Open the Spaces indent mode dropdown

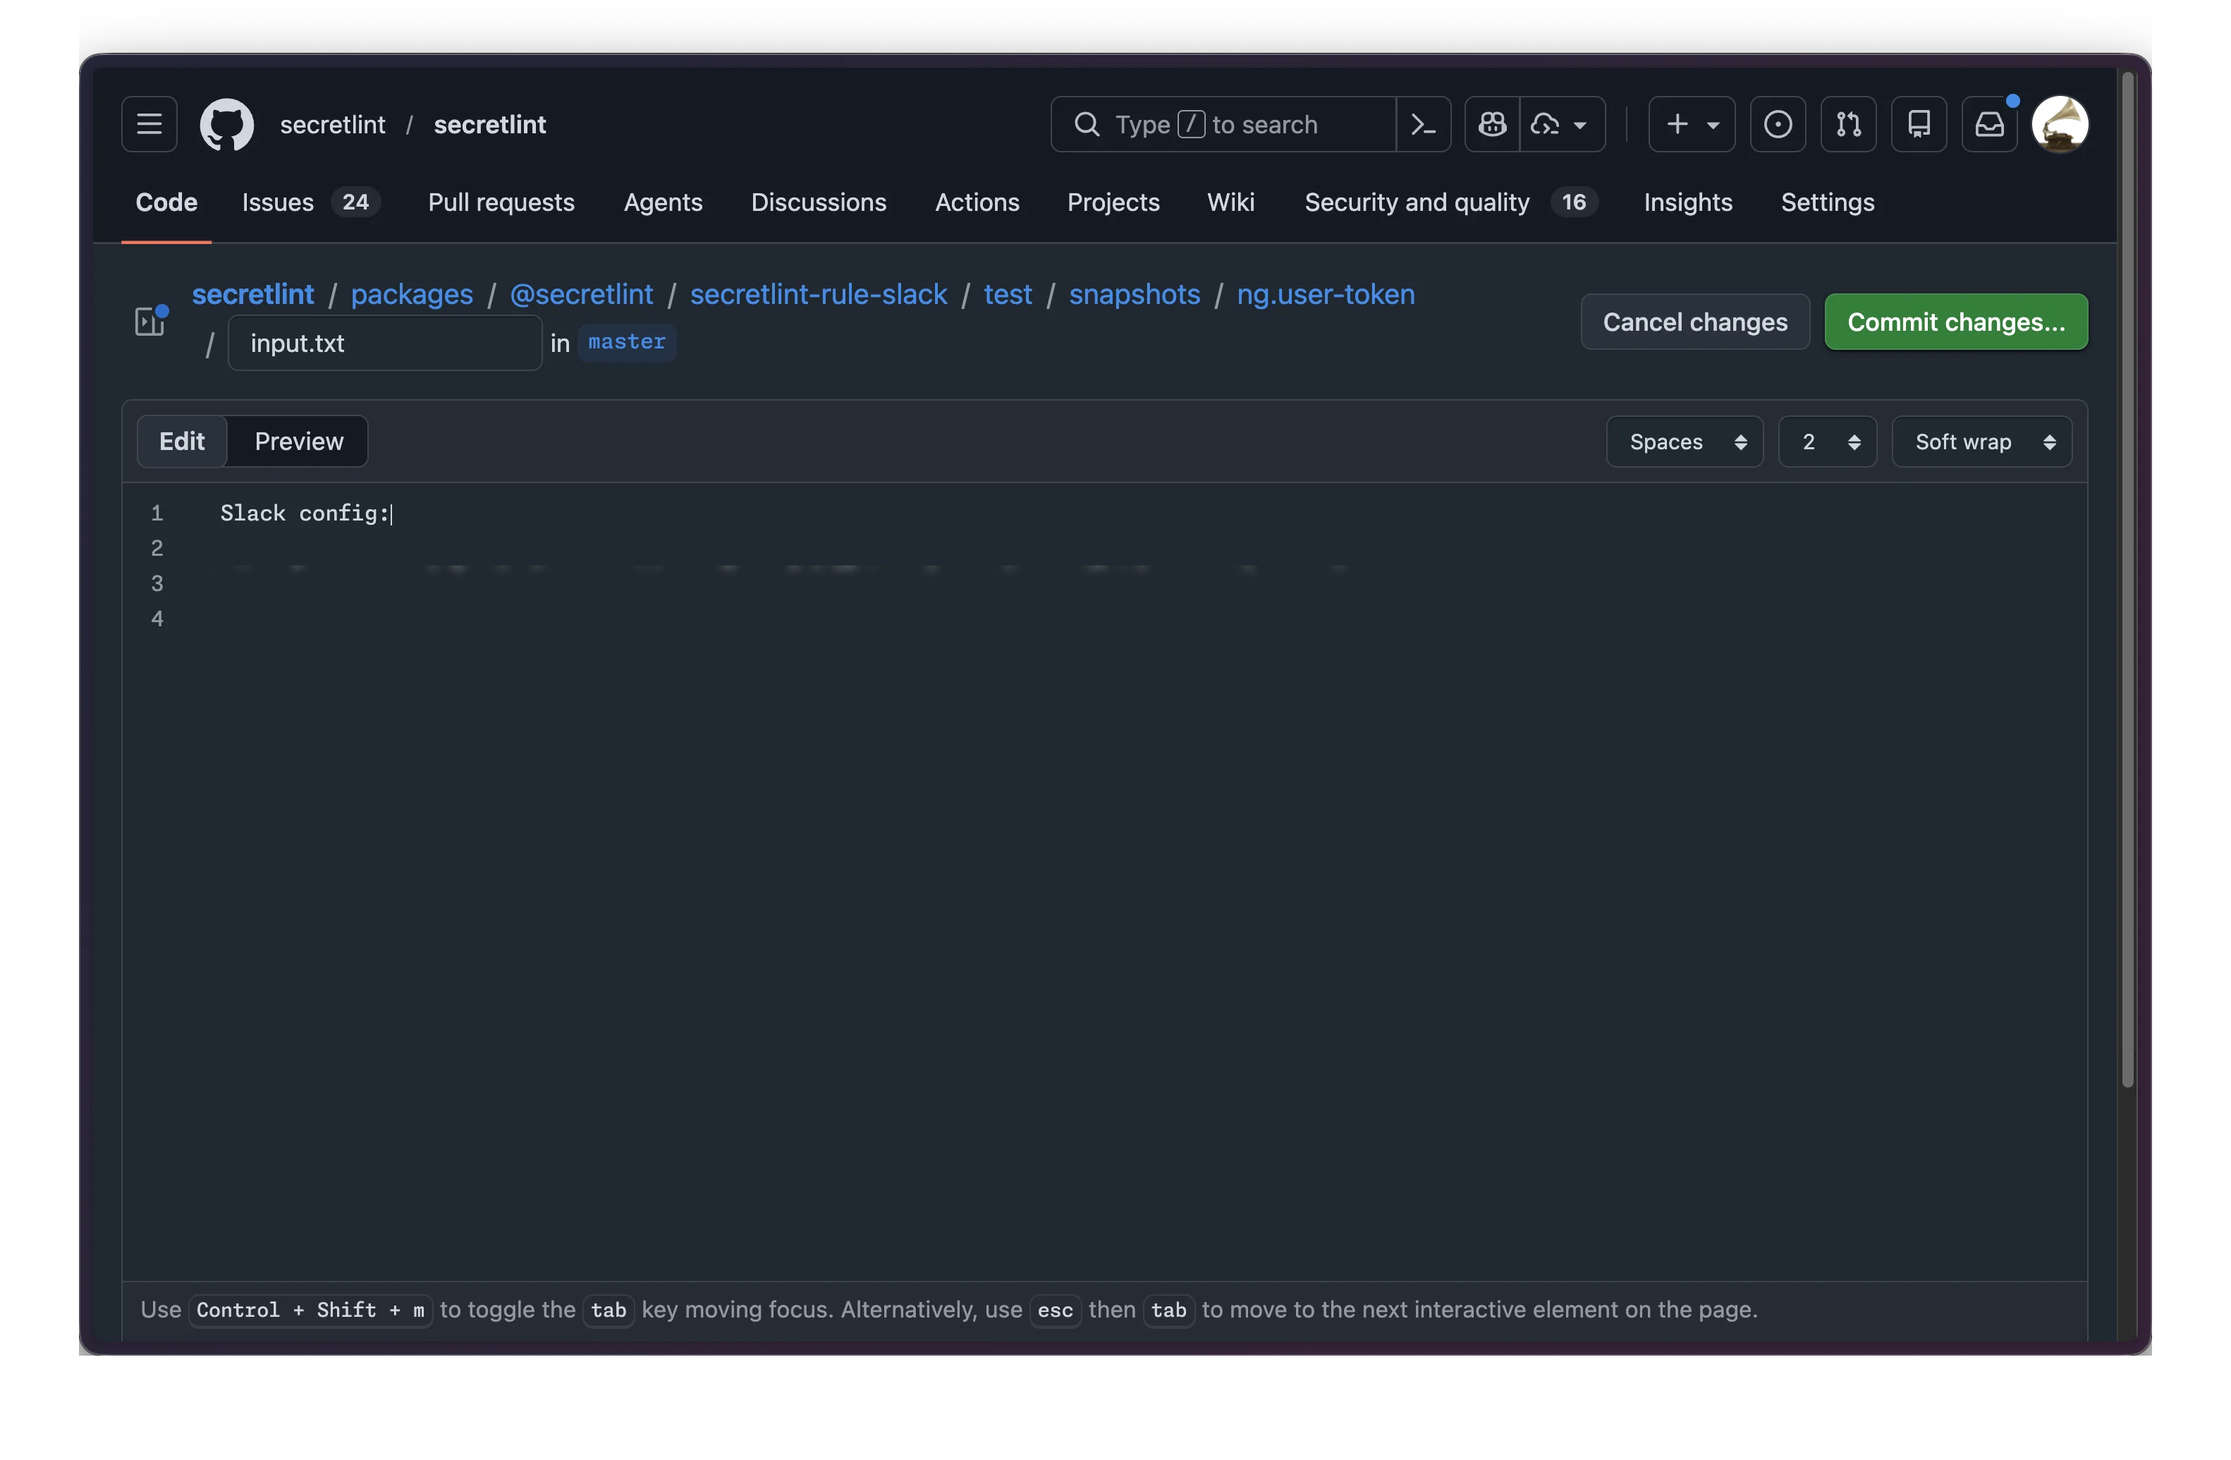(x=1685, y=442)
